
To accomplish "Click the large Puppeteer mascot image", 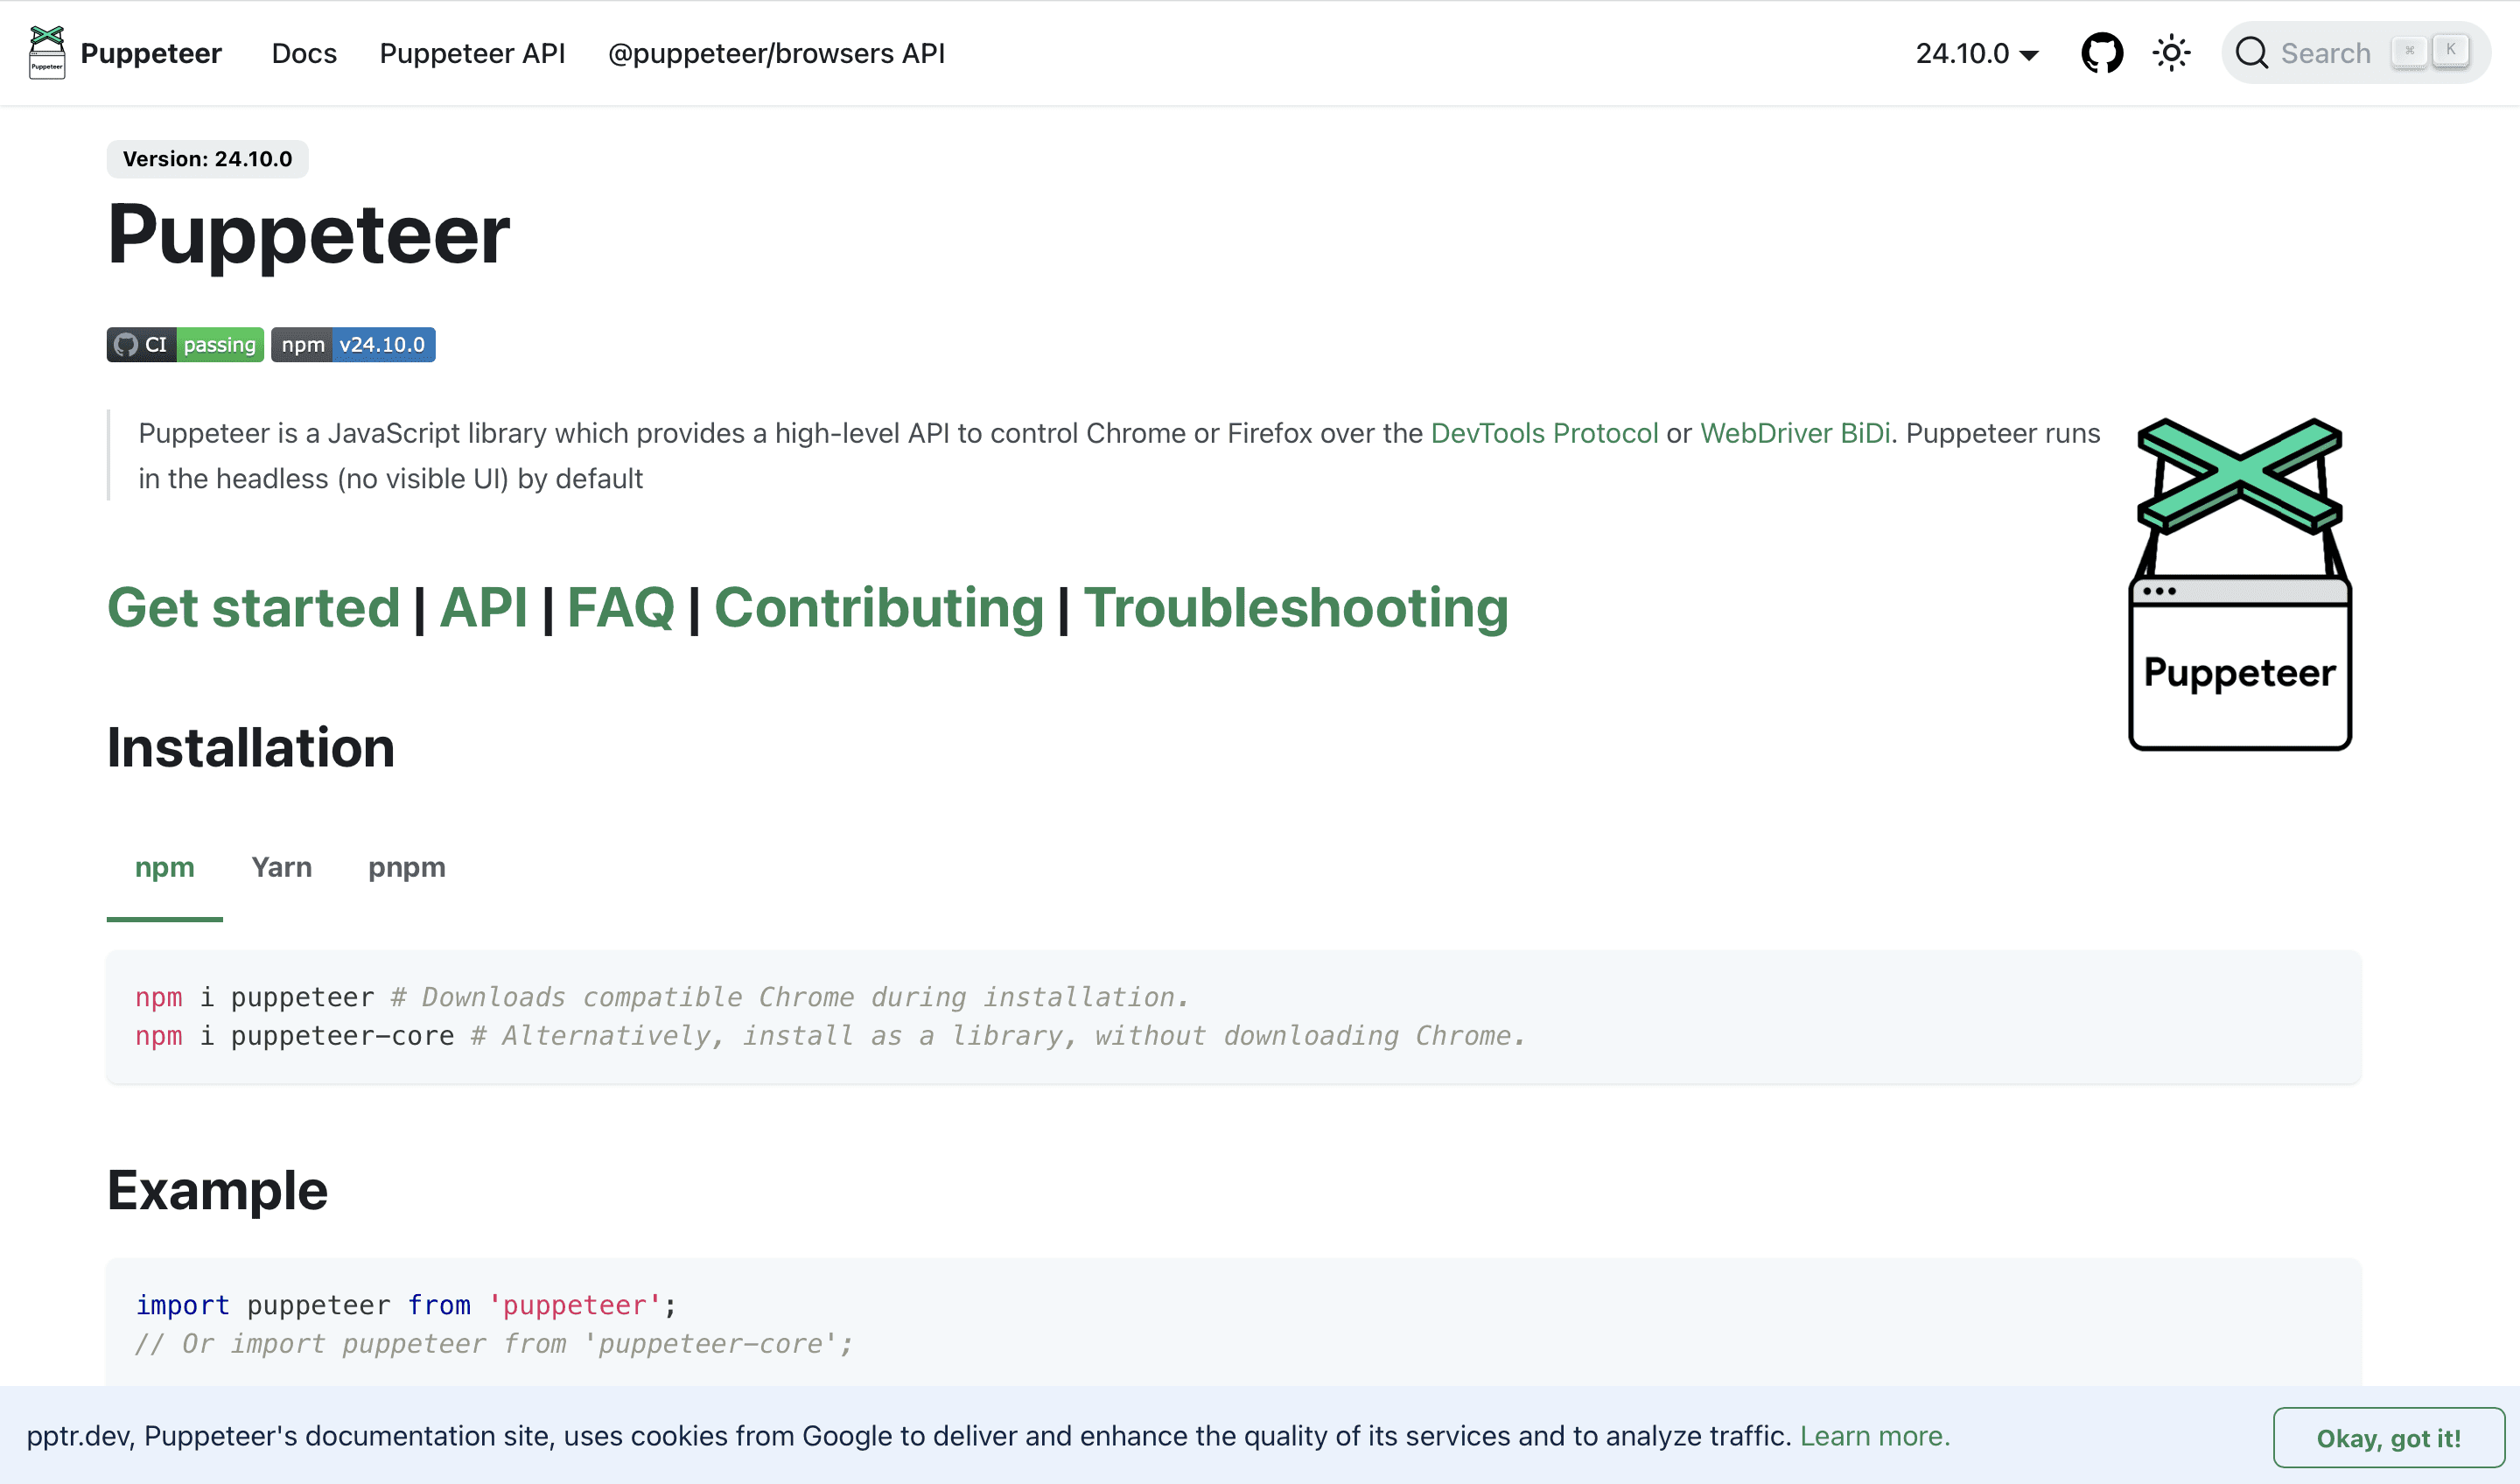I will (x=2240, y=584).
